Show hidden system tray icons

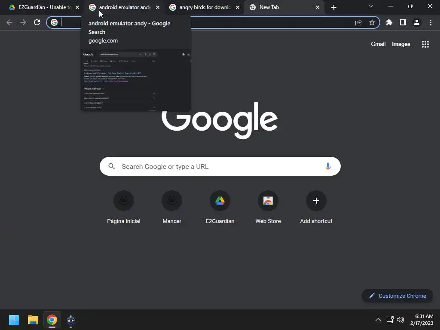(x=378, y=320)
